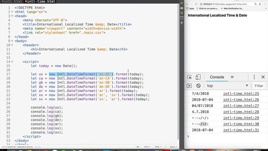Click the editor vertical scrollbar
268x151 pixels.
tap(178, 72)
